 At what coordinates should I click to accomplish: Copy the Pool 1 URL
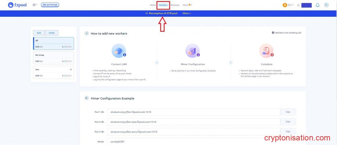[288, 112]
